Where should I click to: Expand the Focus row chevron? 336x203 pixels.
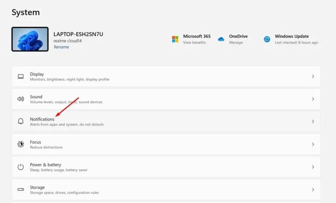click(x=313, y=144)
